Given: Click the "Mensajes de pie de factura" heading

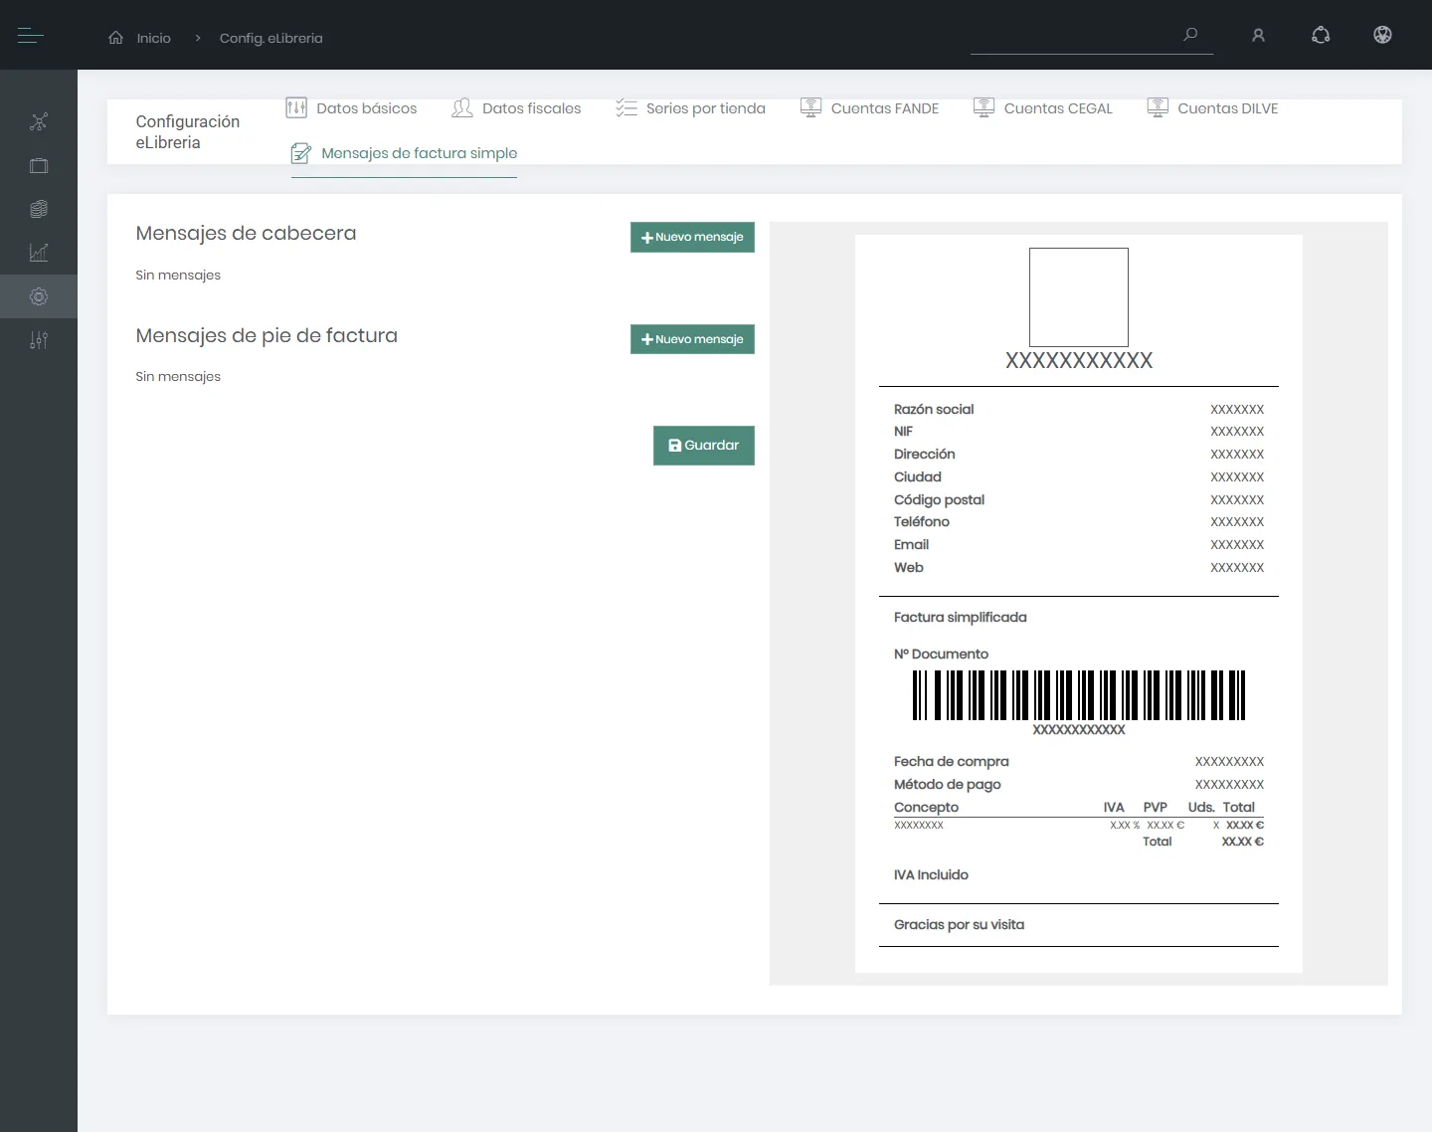Looking at the screenshot, I should click(267, 335).
